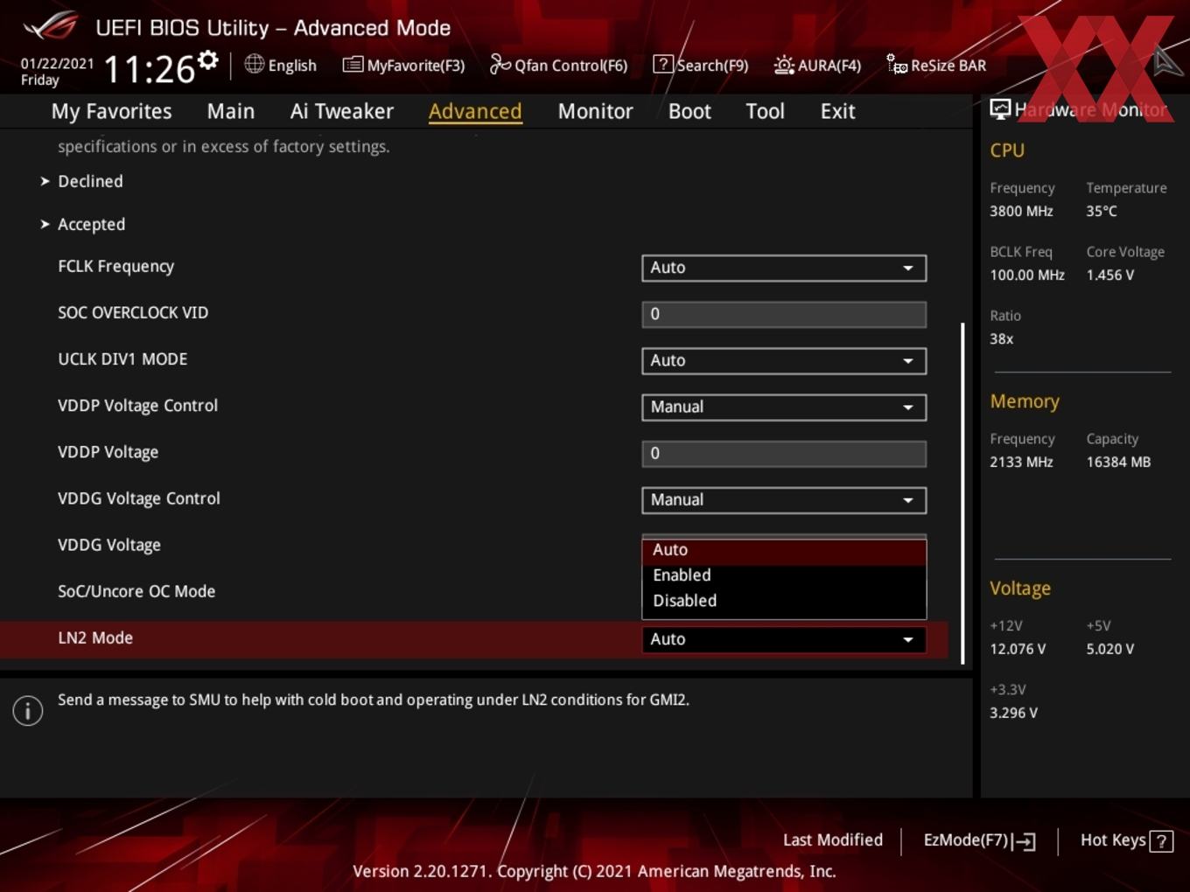1190x892 pixels.
Task: Click the Memory Capacity 16384 MB value
Action: (1118, 462)
